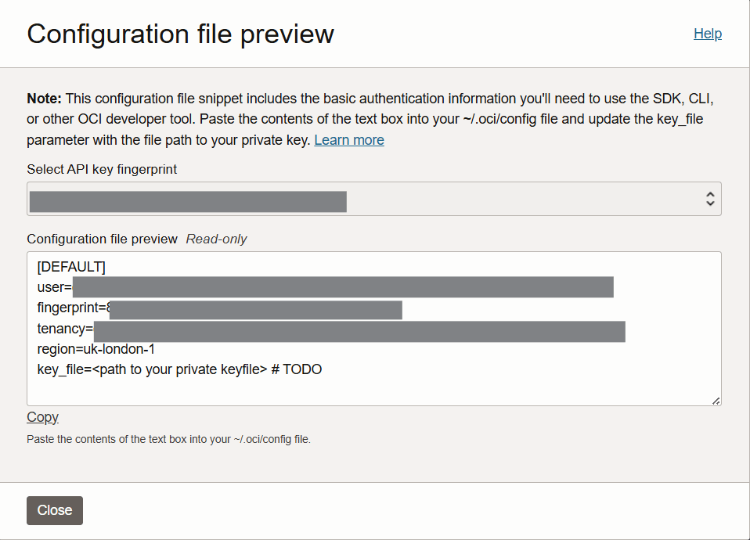
Task: Click the ~/.oci/config paste instruction text
Action: (169, 439)
